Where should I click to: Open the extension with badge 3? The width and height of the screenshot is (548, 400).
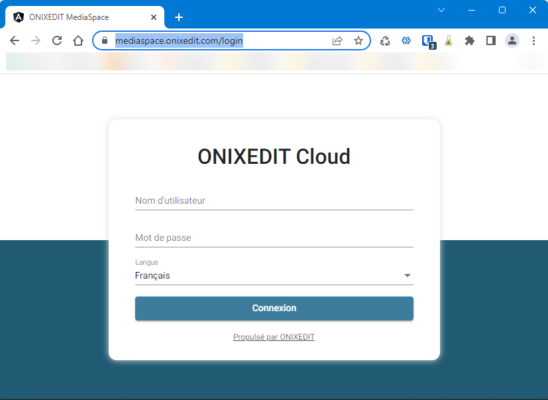[428, 41]
